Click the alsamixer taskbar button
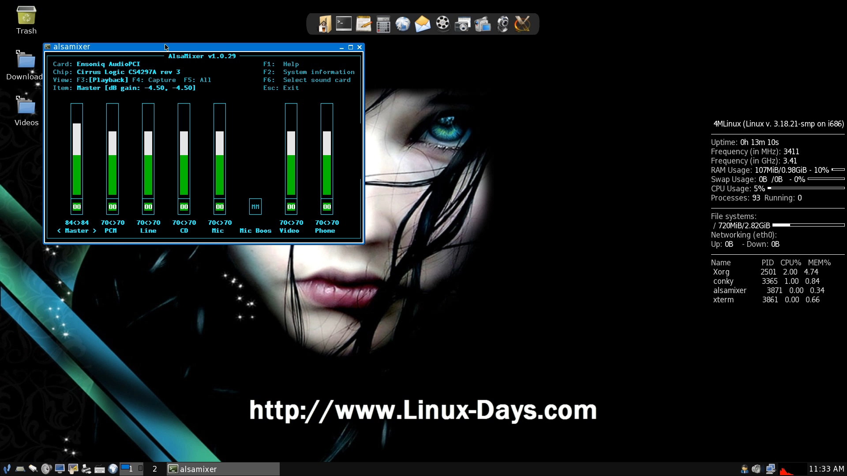Image resolution: width=847 pixels, height=476 pixels. point(223,469)
